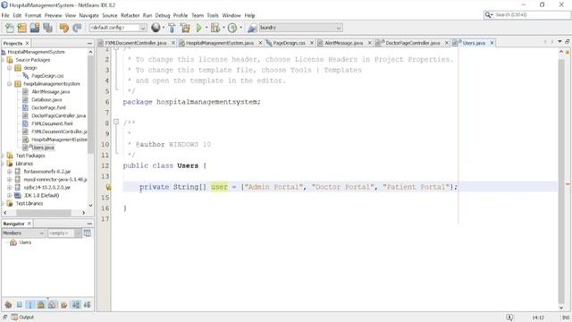
Task: Run the project with green play icon
Action: coord(198,28)
